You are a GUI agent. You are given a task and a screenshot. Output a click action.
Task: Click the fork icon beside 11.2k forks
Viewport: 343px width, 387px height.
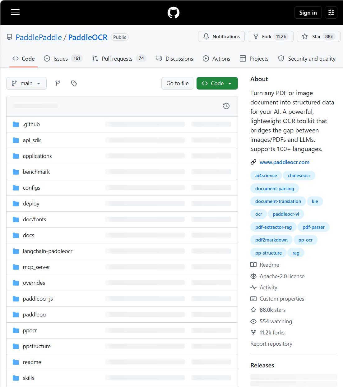click(x=253, y=333)
